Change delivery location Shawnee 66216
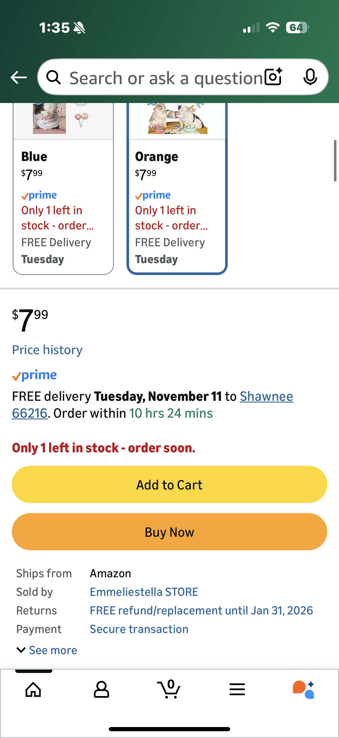339x738 pixels. [266, 397]
